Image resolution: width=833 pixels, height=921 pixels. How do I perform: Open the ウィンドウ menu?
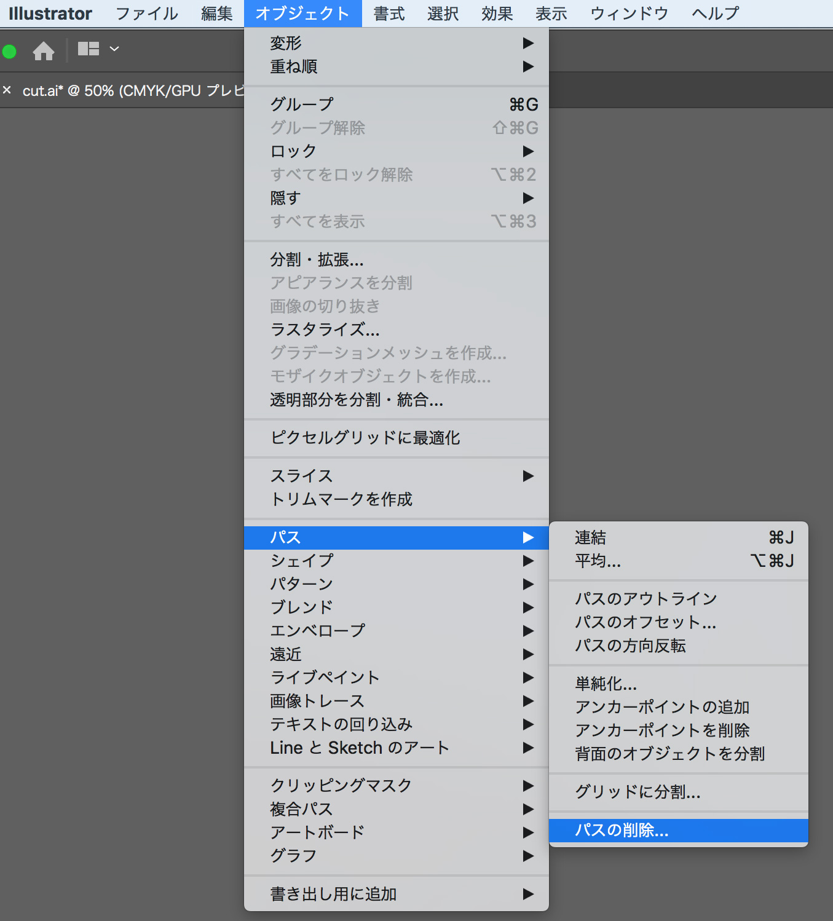pos(629,14)
